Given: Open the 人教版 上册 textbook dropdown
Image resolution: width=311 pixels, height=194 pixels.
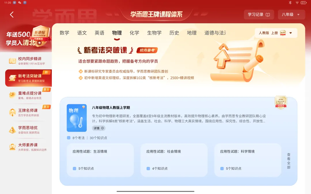Looking at the screenshot, I should [276, 33].
